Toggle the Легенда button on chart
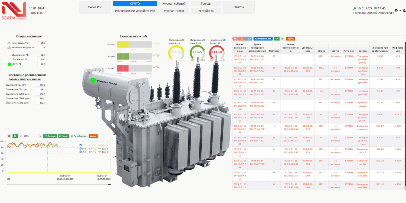The height and width of the screenshot is (203, 406). point(50,136)
